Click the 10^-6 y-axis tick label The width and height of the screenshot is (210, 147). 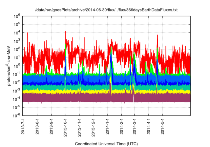(x=16, y=115)
